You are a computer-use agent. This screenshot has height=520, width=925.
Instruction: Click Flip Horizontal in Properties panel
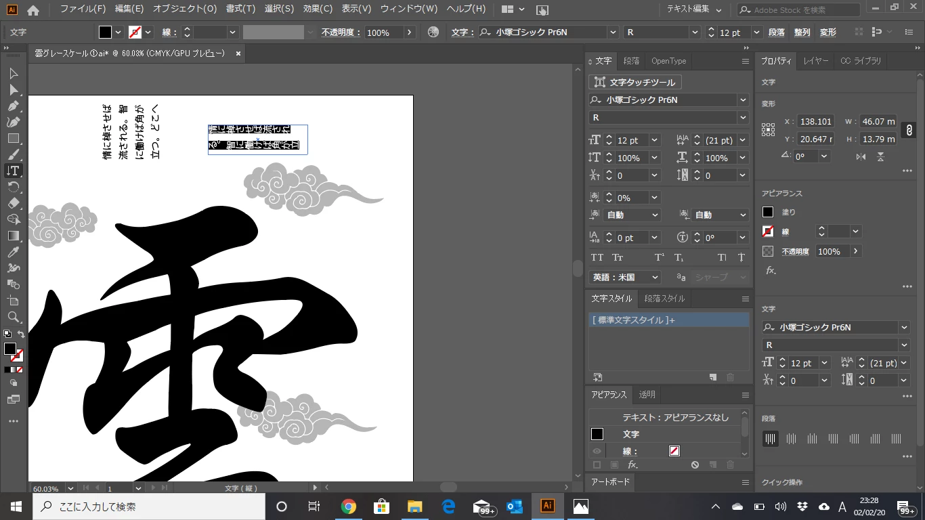pos(861,156)
